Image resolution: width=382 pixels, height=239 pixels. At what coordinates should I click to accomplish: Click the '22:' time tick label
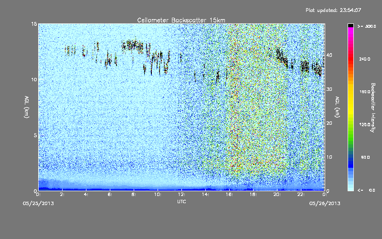(x=301, y=195)
